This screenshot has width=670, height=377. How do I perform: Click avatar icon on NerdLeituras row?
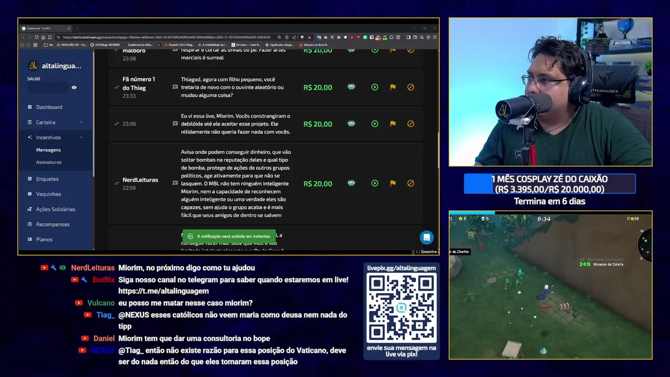[351, 183]
